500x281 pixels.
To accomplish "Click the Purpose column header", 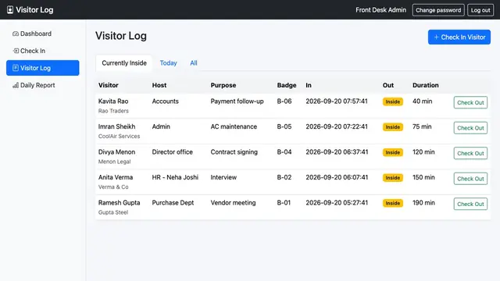I will [x=223, y=85].
